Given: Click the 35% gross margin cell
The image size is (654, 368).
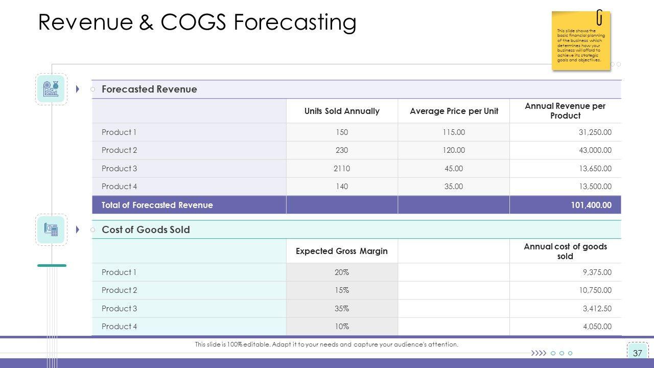Looking at the screenshot, I should (x=342, y=309).
